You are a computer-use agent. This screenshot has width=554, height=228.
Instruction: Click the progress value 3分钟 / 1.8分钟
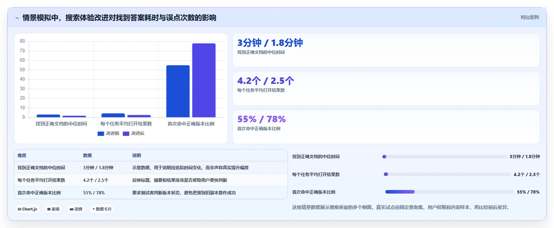[x=525, y=157]
